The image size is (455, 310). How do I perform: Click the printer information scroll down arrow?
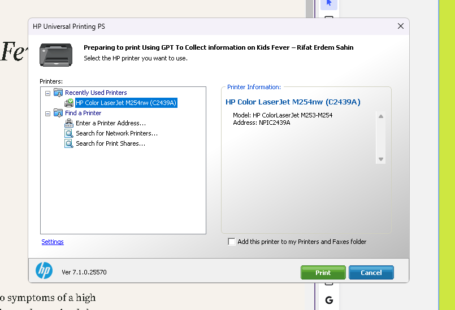(381, 159)
